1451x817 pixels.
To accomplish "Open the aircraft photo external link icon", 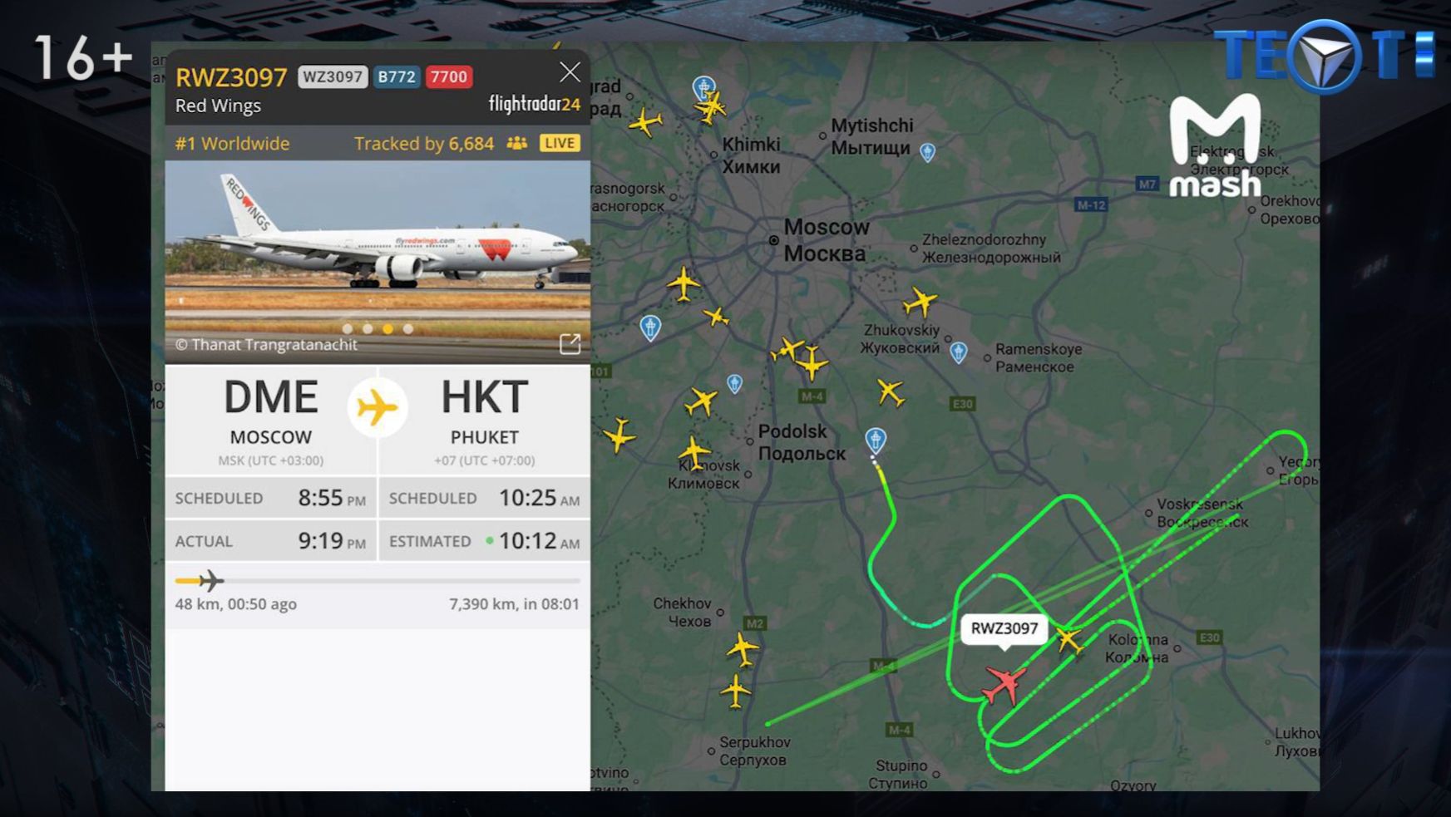I will 570,344.
